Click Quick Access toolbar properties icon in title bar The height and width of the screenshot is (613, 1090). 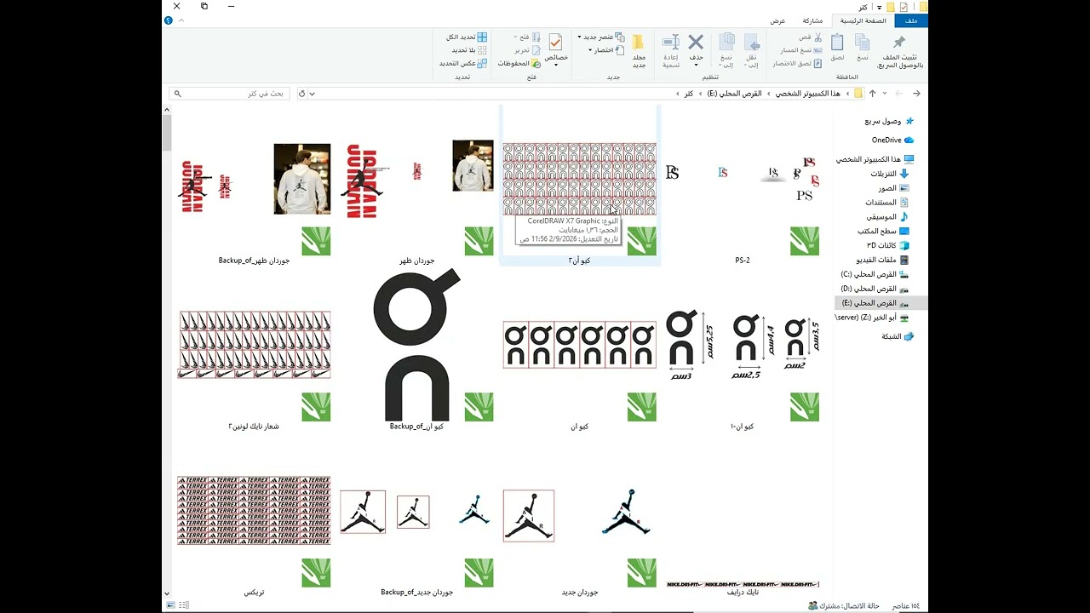pos(904,7)
